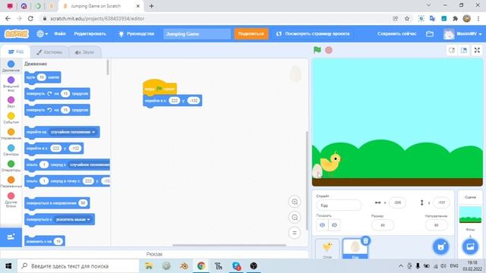This screenshot has width=486, height=273.
Task: Open the choose a backdrop button
Action: (x=470, y=246)
